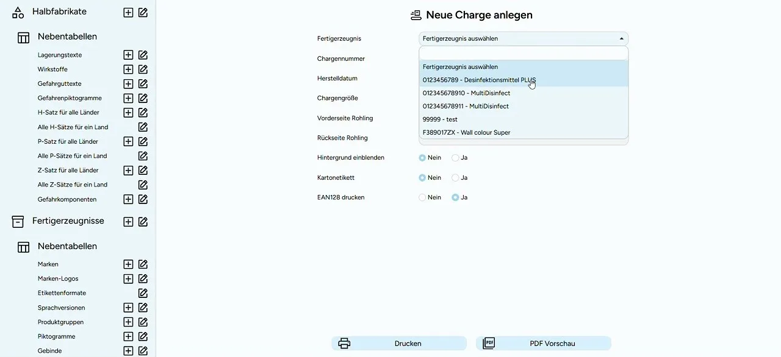781x357 pixels.
Task: Add a new Sprachversionen entry
Action: [x=128, y=308]
